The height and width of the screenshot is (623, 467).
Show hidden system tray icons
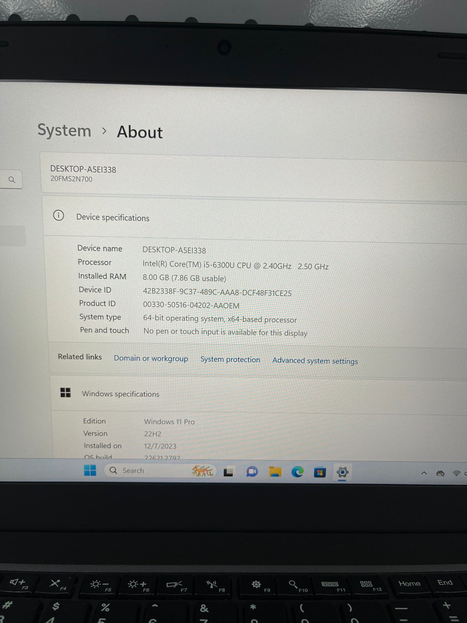click(424, 473)
